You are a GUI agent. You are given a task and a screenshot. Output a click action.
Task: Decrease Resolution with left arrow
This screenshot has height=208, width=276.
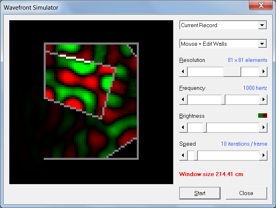[183, 72]
